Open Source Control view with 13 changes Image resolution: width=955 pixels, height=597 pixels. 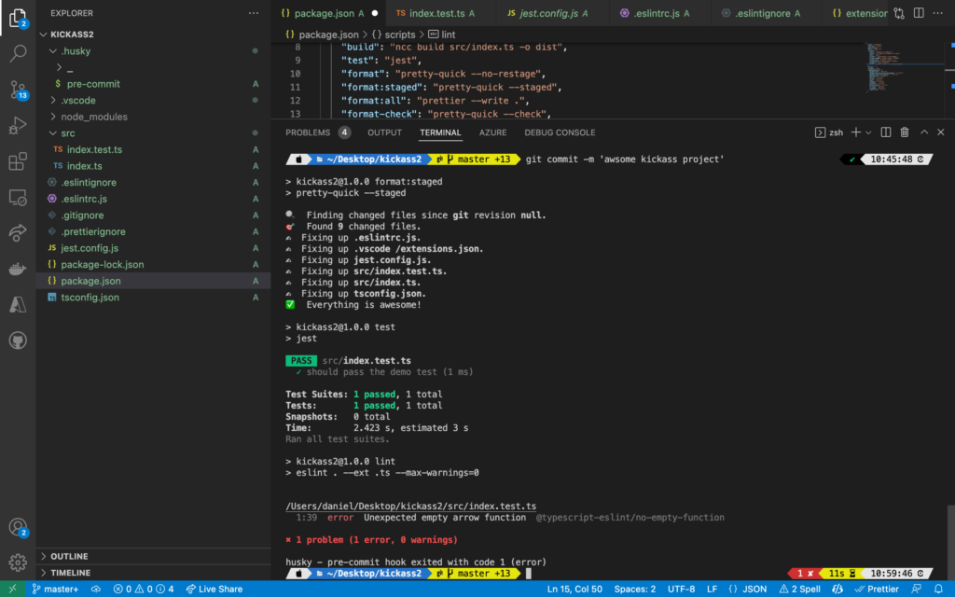(x=18, y=90)
